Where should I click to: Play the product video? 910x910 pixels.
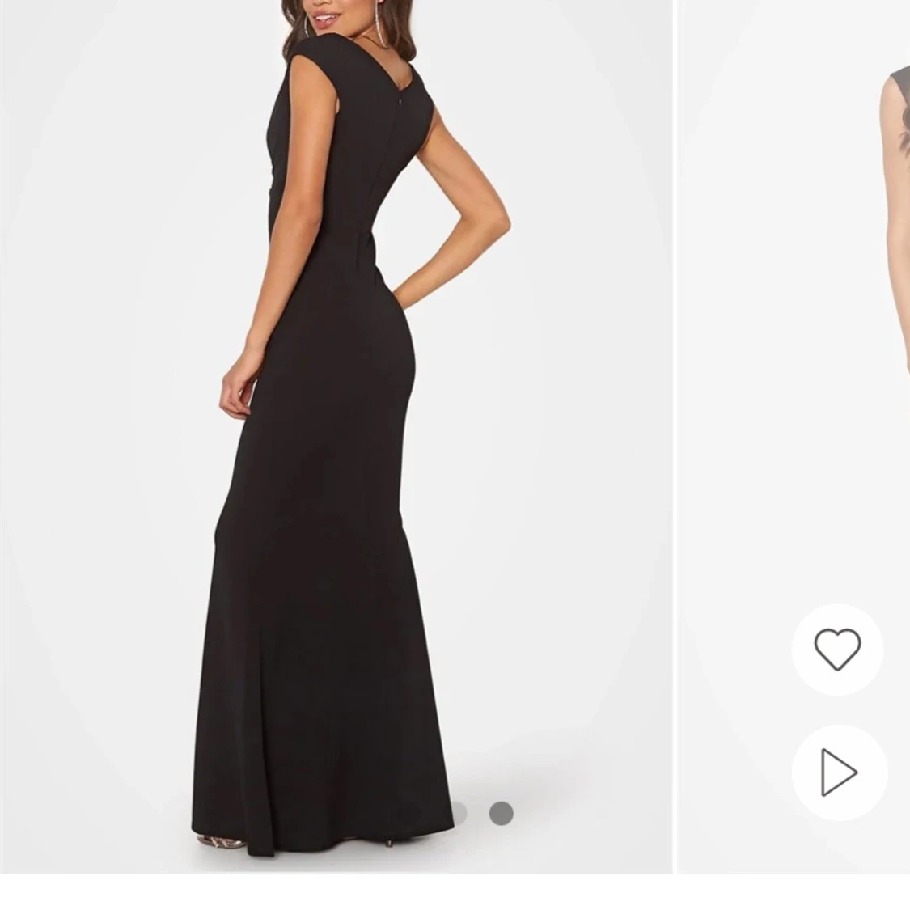point(839,772)
